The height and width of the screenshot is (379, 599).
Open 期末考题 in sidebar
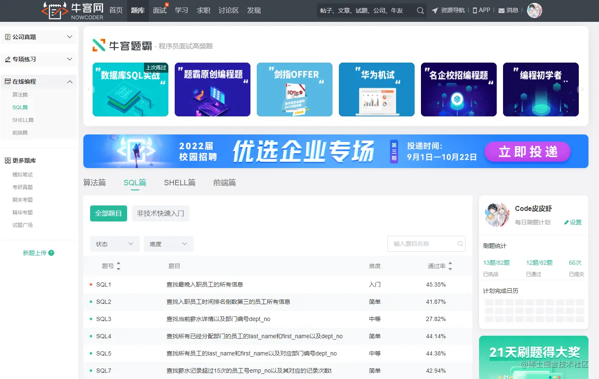coord(22,200)
